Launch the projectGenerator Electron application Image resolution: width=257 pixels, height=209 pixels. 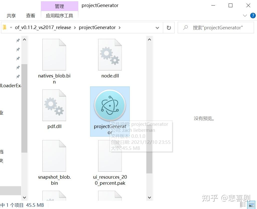click(x=110, y=105)
